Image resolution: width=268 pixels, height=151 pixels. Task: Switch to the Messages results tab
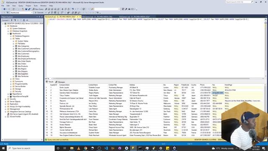pos(60,82)
